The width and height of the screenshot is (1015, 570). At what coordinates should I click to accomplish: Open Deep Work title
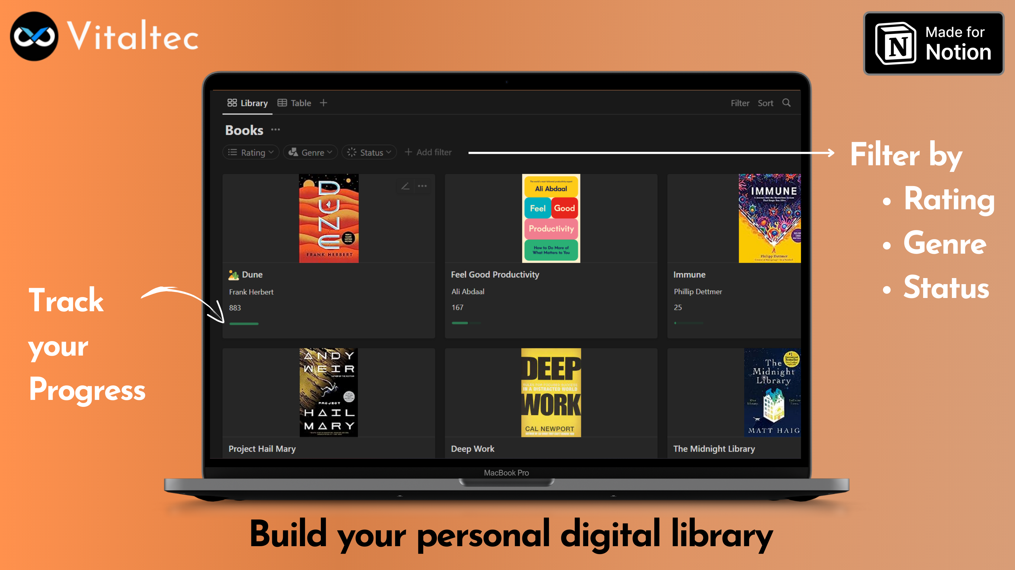pos(472,448)
